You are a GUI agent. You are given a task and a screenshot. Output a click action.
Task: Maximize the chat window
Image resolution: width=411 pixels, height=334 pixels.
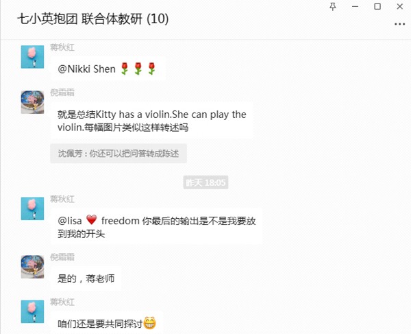pyautogui.click(x=377, y=7)
